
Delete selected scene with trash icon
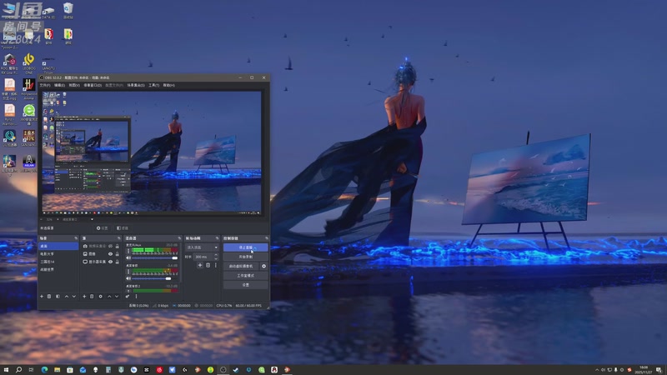49,297
